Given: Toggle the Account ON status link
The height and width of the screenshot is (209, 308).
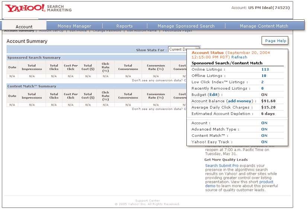Looking at the screenshot, I should 264,123.
